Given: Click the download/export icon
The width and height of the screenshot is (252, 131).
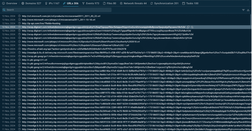Looking at the screenshot, I should (248, 10).
